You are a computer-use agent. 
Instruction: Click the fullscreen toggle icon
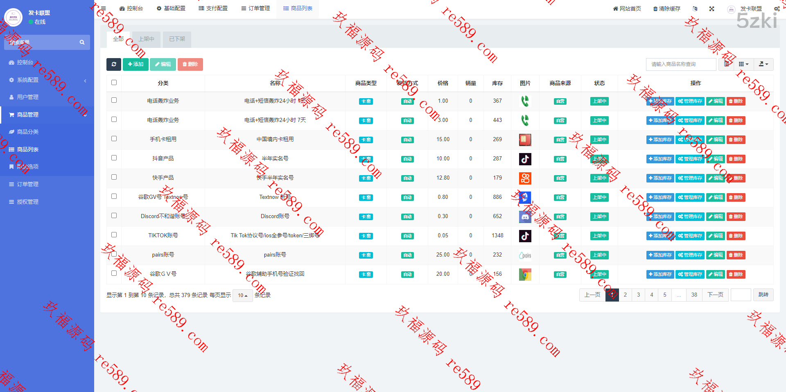click(712, 9)
